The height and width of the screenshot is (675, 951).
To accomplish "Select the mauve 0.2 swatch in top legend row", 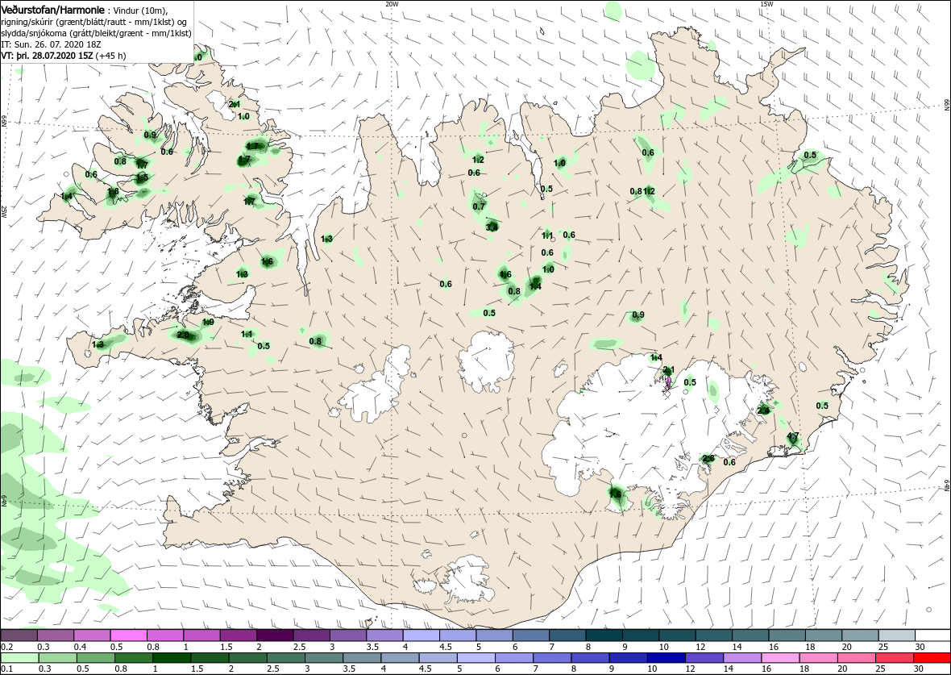I will [19, 635].
